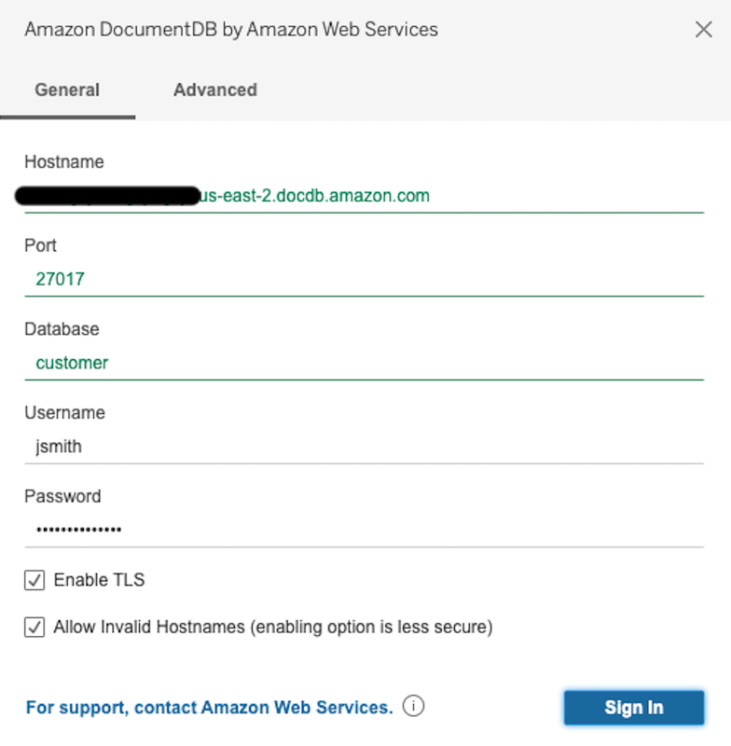731x746 pixels.
Task: Select the General tab
Action: 66,90
